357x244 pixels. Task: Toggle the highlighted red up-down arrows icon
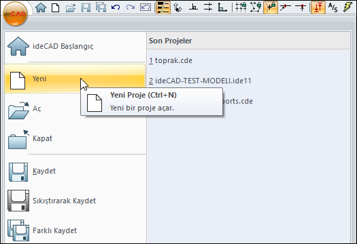click(x=318, y=7)
